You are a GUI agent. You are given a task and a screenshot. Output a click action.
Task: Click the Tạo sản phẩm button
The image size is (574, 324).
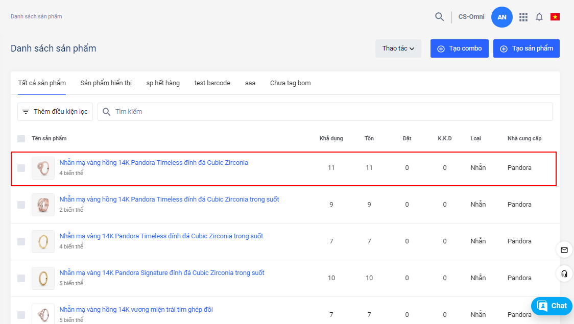[x=526, y=48]
